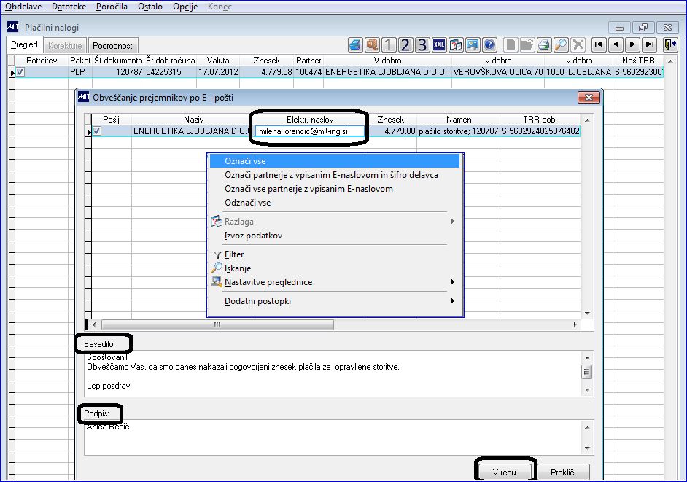The image size is (687, 482).
Task: Click the blue printer icon first in toolbar
Action: tap(355, 44)
